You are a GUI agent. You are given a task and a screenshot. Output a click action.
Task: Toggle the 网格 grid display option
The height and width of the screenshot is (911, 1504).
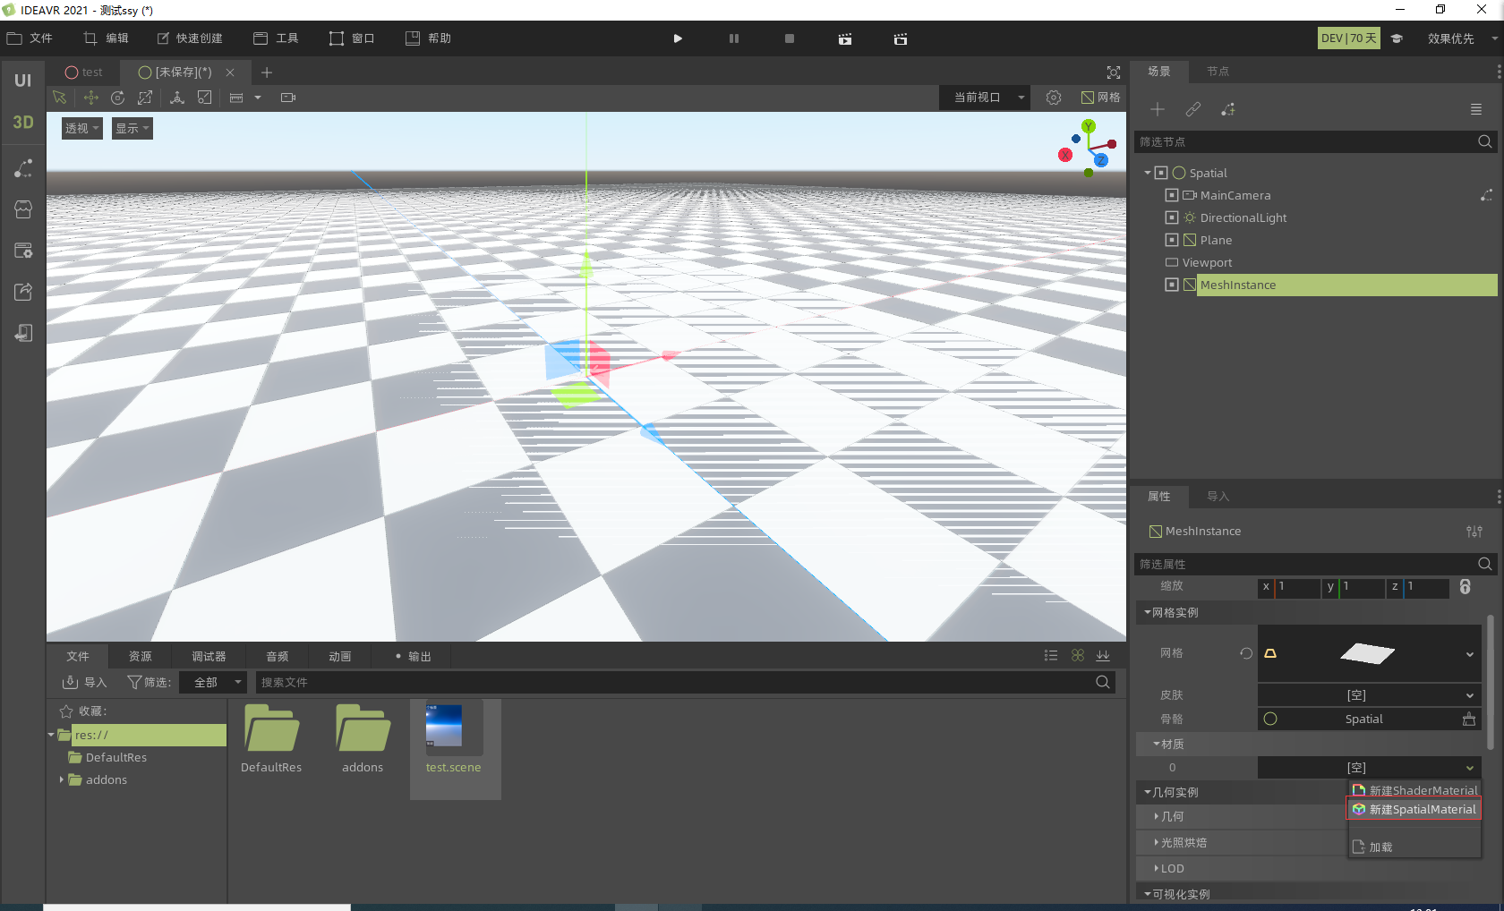pos(1100,98)
